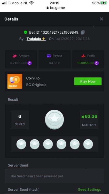Tap the bc.game address bar
Screen dimensions: 109x194
click(56, 8)
